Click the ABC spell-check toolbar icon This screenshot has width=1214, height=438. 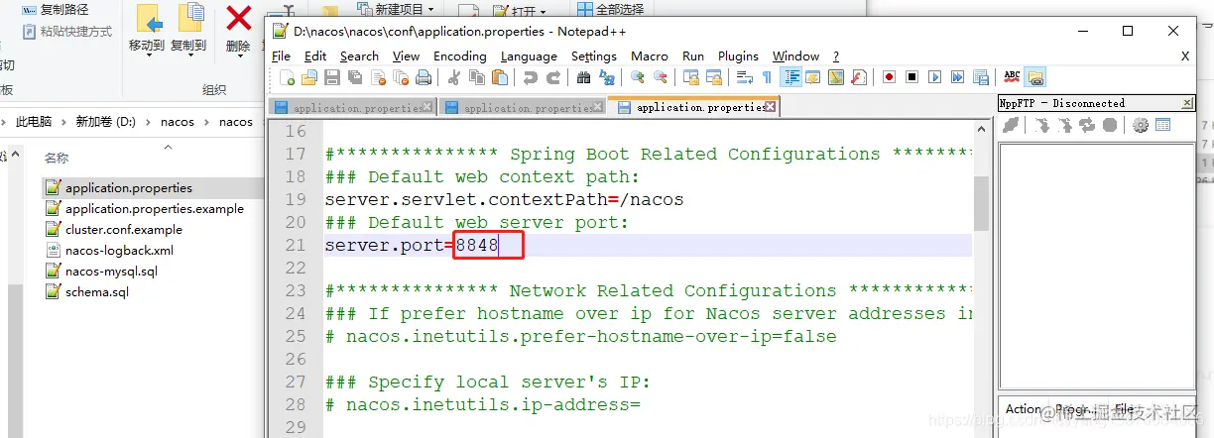pos(1012,77)
